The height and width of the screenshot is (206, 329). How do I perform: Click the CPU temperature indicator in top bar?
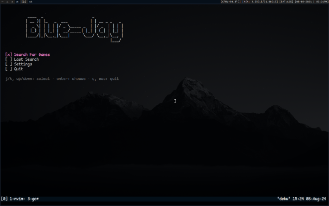click(x=230, y=1)
